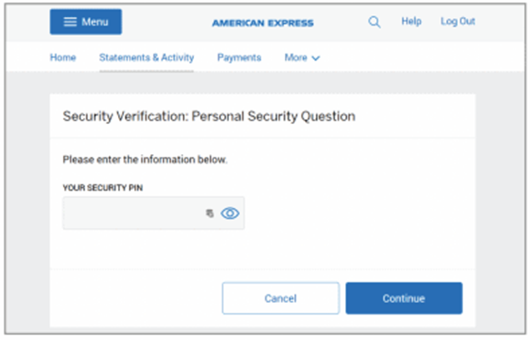Click the Log Out link

pyautogui.click(x=458, y=21)
